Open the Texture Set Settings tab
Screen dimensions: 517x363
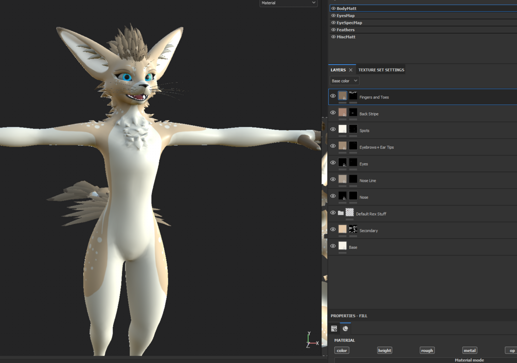click(x=381, y=70)
